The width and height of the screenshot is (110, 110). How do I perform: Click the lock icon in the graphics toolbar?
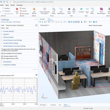(82, 22)
